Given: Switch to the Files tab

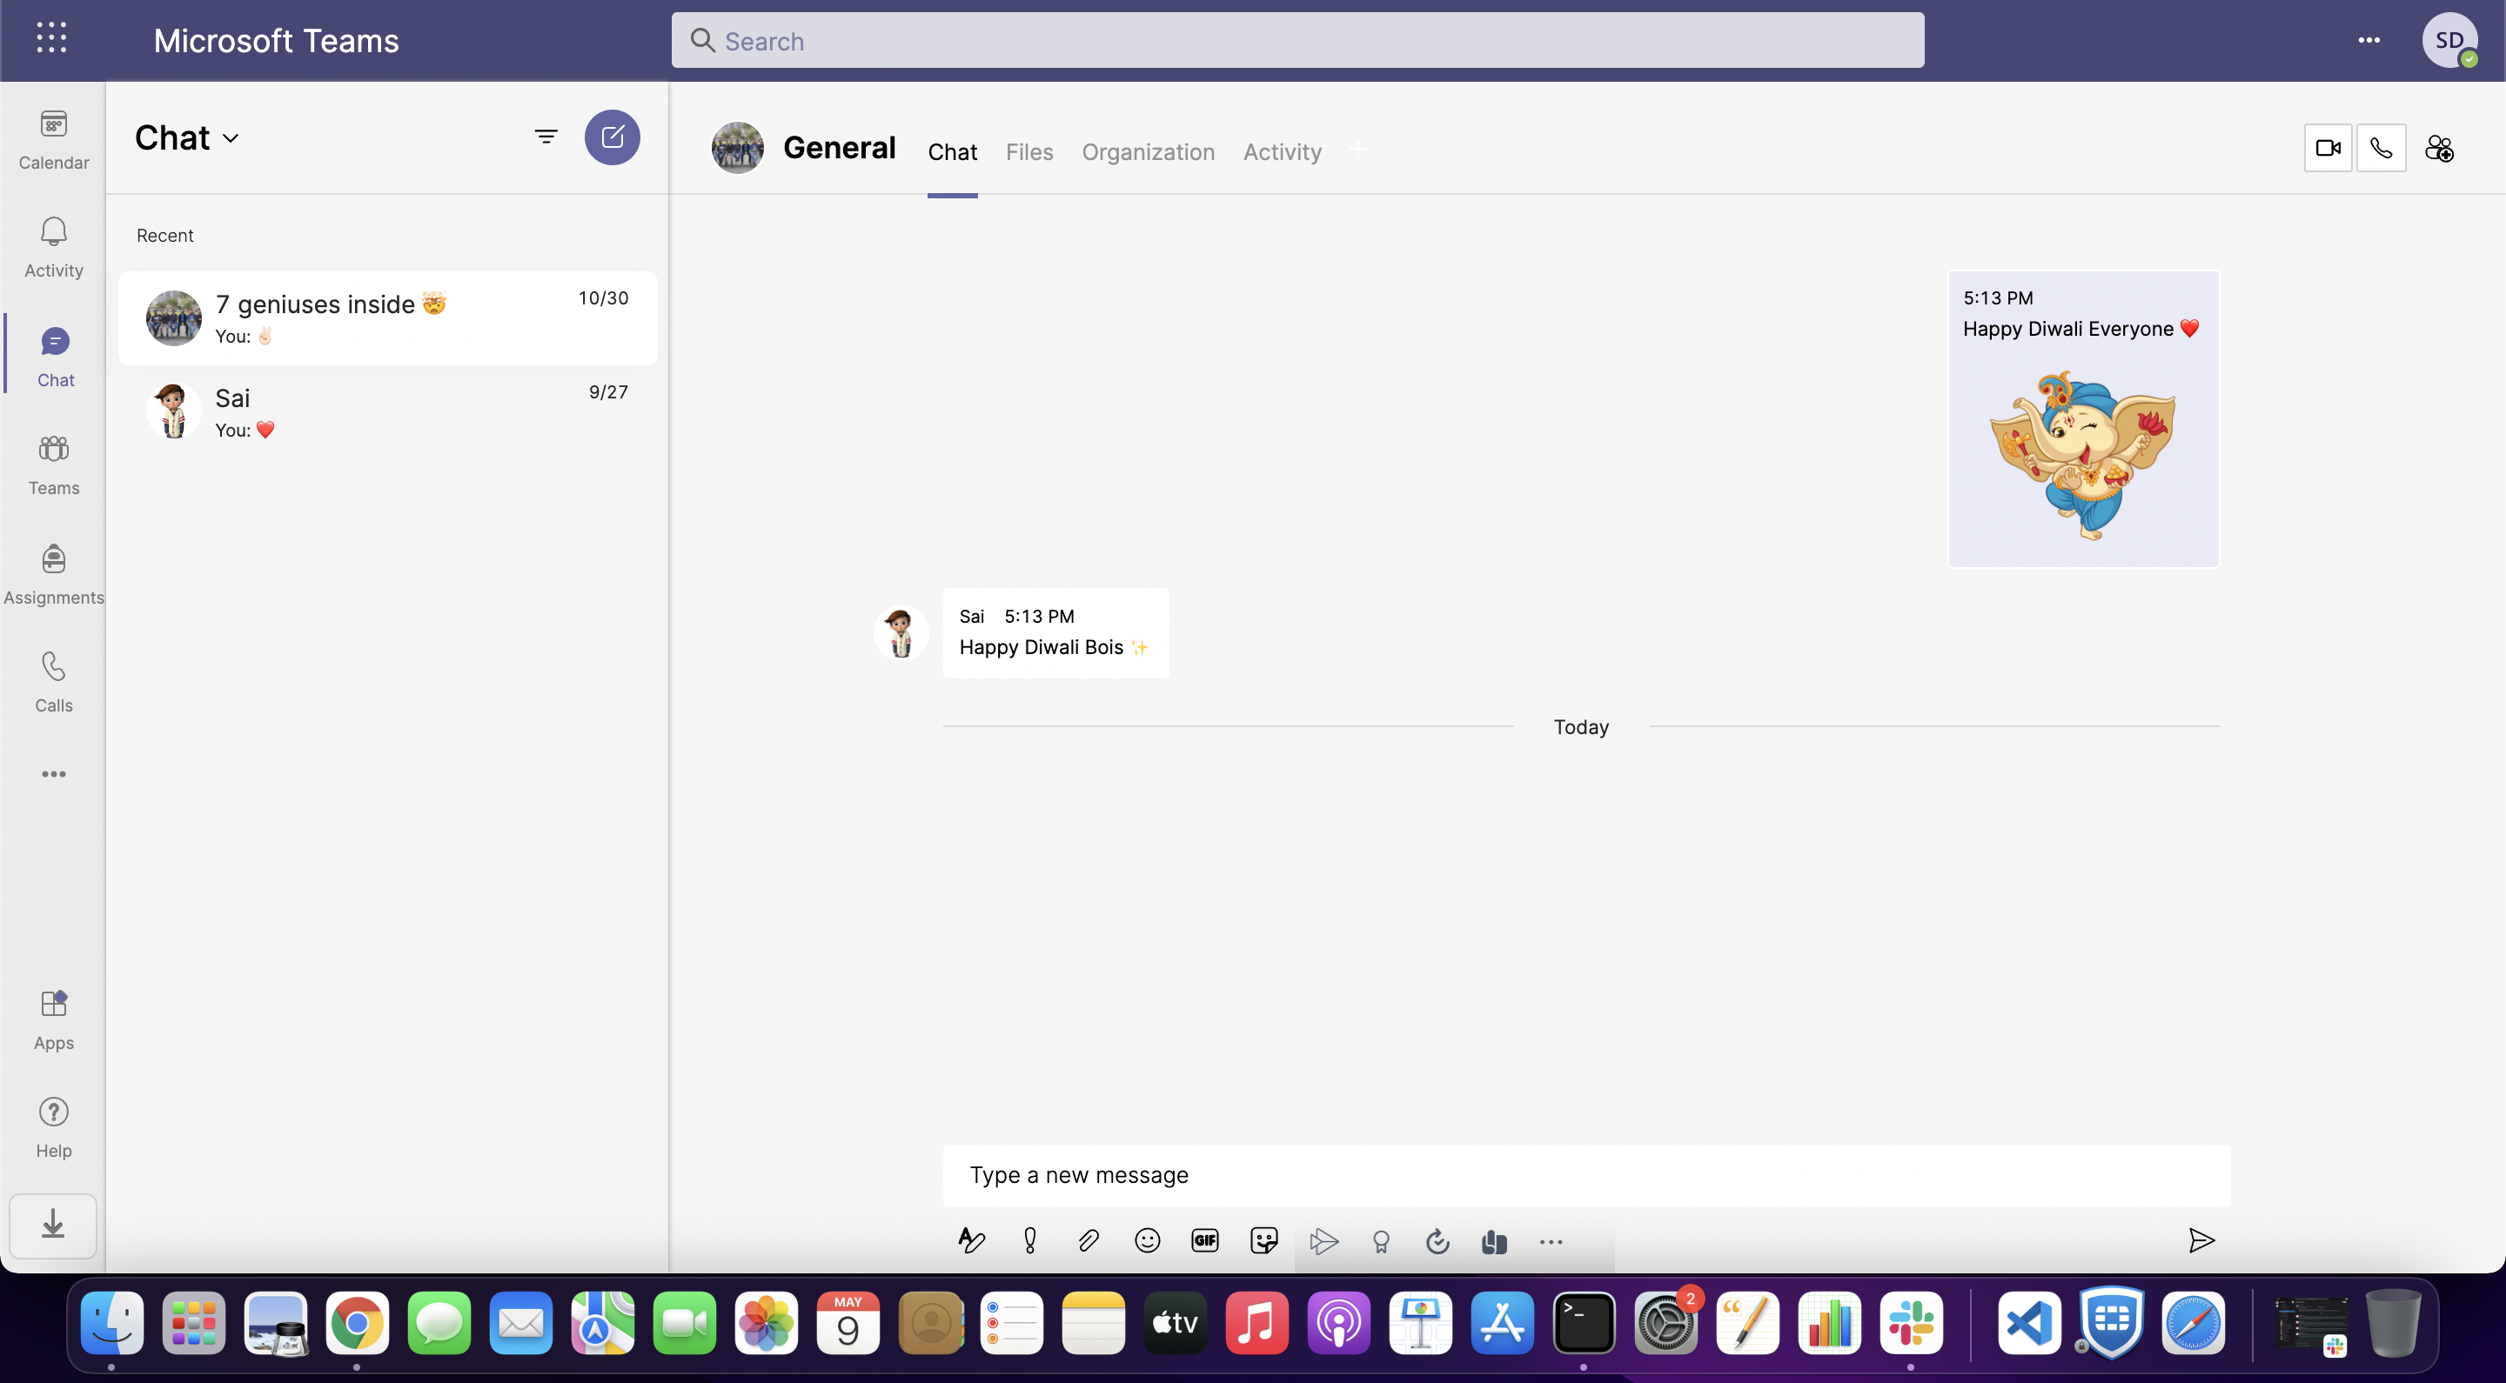Looking at the screenshot, I should point(1029,151).
